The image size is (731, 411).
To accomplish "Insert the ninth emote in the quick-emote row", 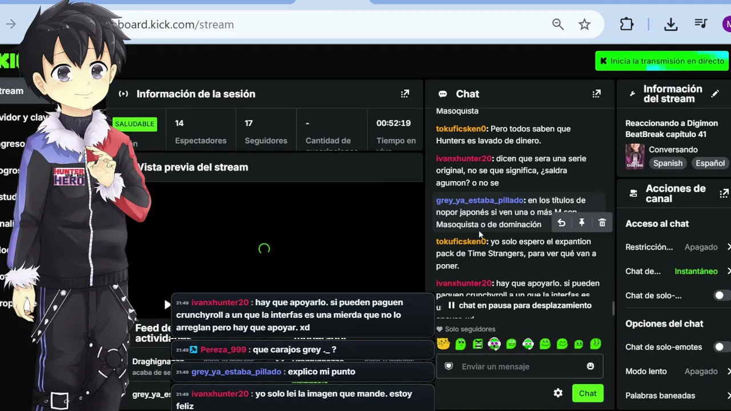I will 579,344.
